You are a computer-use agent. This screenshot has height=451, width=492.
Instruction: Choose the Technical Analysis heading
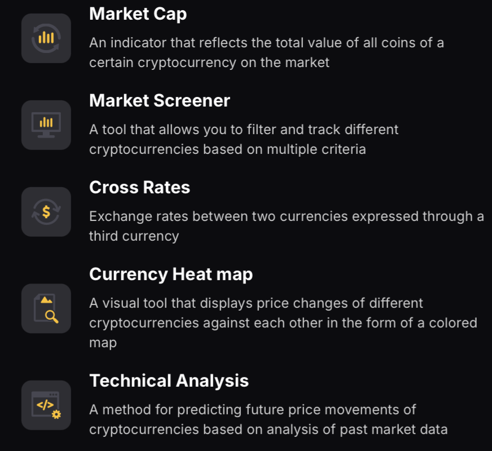click(x=169, y=381)
